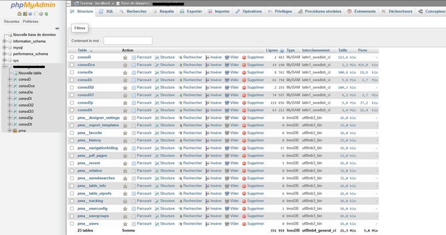Image resolution: width=446 pixels, height=235 pixels.
Task: Open the consoDp table name link
Action: [x=85, y=103]
